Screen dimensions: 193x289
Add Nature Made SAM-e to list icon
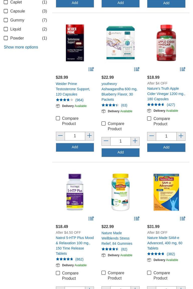coord(183,218)
